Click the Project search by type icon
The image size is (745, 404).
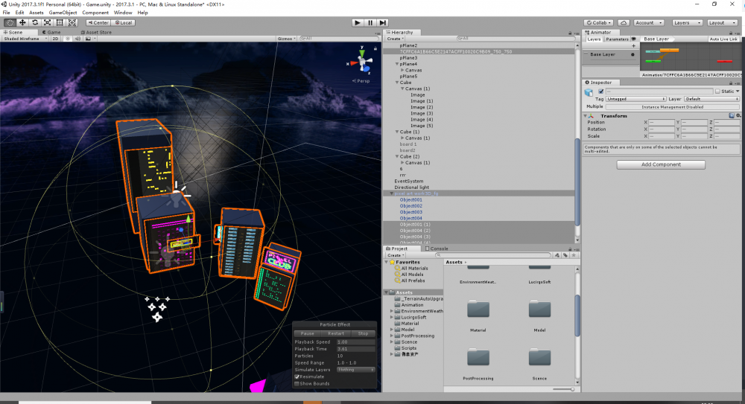[557, 255]
